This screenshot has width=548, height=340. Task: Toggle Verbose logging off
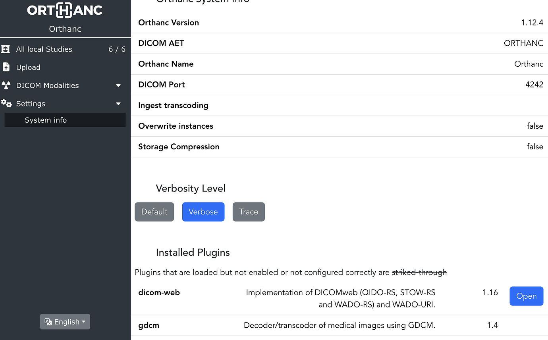coord(203,212)
